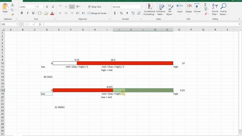The width and height of the screenshot is (242, 136).
Task: Click Insert Function fx icon
Action: click(40, 24)
